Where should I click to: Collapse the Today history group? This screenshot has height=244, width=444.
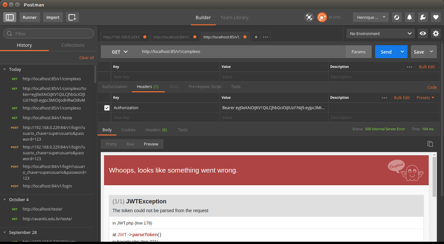coord(5,69)
